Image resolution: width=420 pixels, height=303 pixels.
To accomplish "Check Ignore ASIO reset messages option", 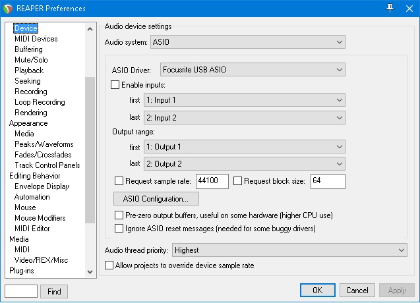I will pos(119,229).
